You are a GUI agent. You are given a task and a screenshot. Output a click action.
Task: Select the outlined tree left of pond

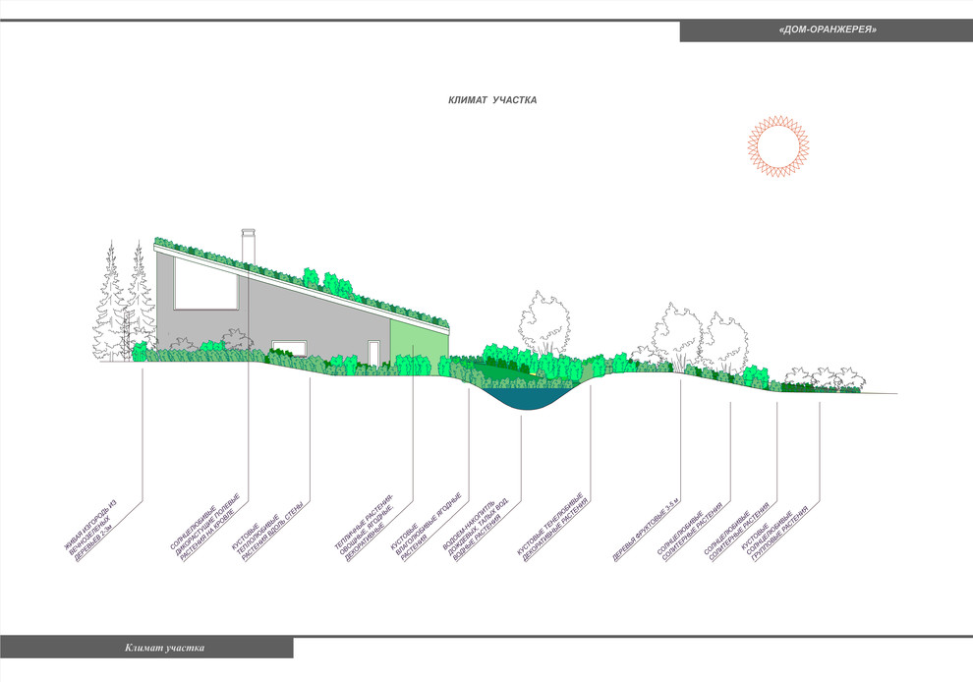[x=544, y=322]
